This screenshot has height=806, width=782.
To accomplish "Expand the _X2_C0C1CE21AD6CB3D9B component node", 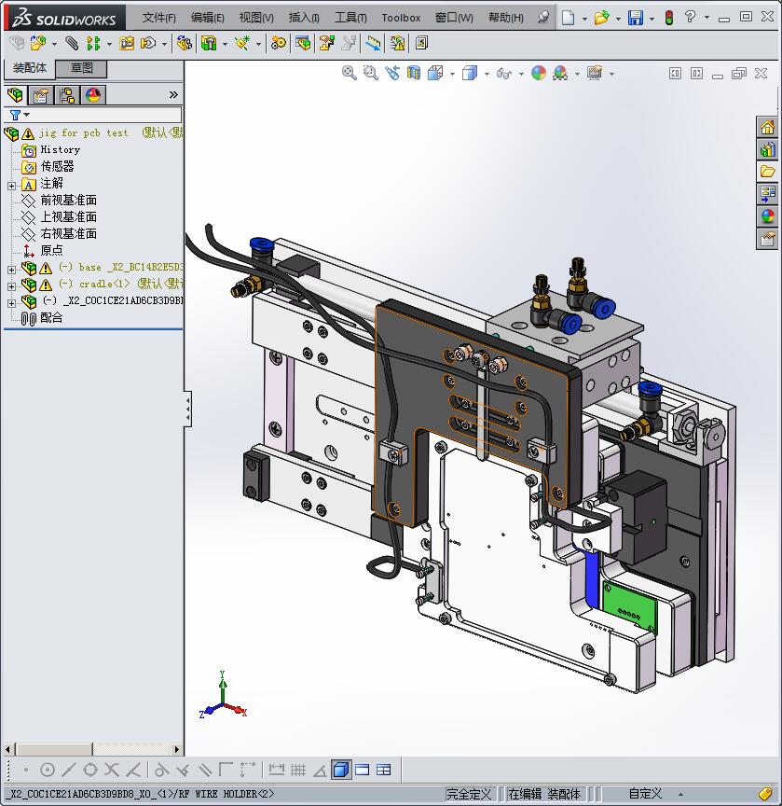I will [x=12, y=304].
